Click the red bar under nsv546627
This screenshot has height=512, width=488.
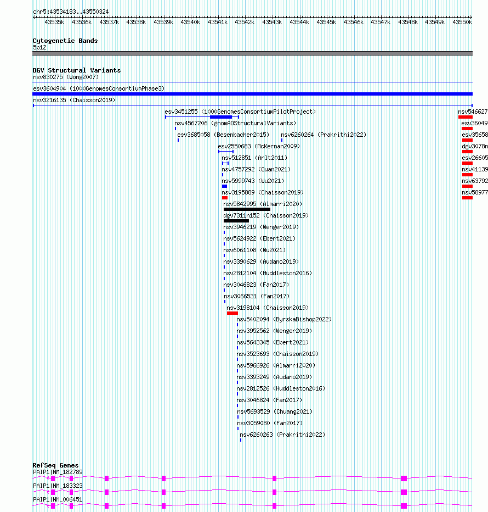point(465,117)
